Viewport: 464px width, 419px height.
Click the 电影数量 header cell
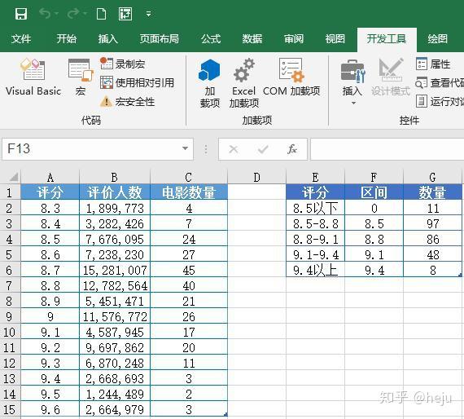tap(189, 192)
